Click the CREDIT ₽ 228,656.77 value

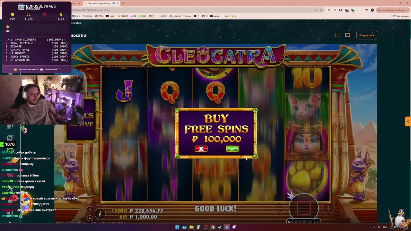pyautogui.click(x=137, y=211)
